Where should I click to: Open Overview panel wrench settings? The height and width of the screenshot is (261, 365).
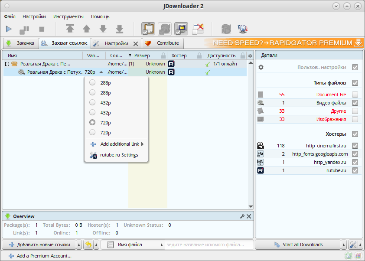[242, 216]
